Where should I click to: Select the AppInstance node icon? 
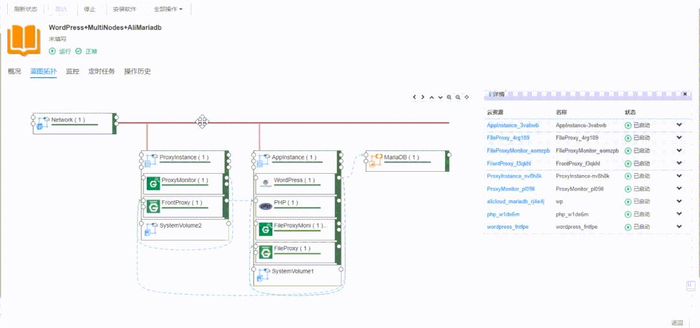[264, 160]
